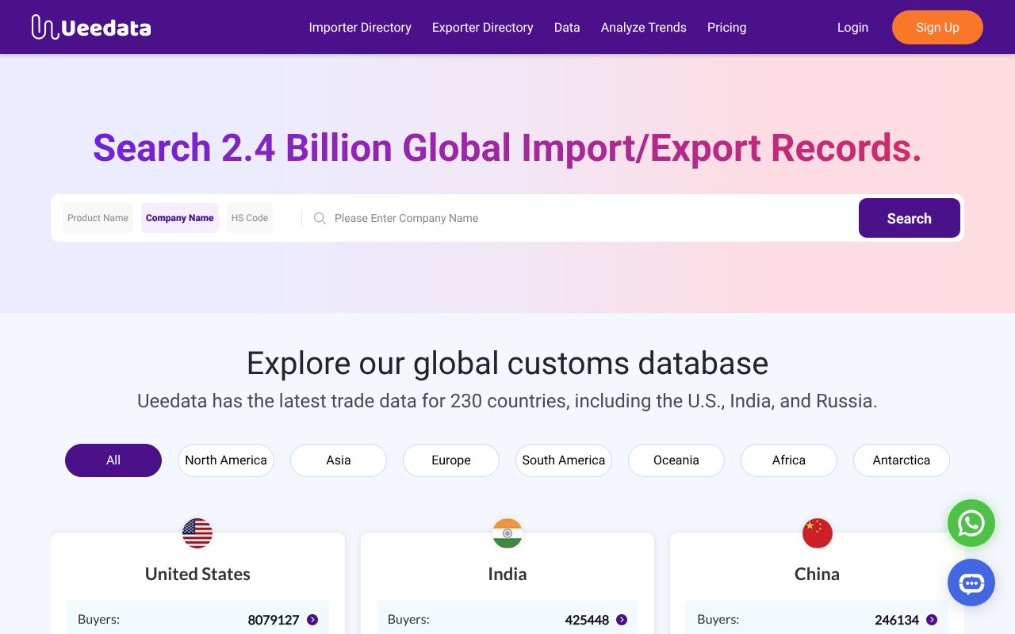This screenshot has height=634, width=1015.
Task: Click the India flag icon
Action: 507,533
